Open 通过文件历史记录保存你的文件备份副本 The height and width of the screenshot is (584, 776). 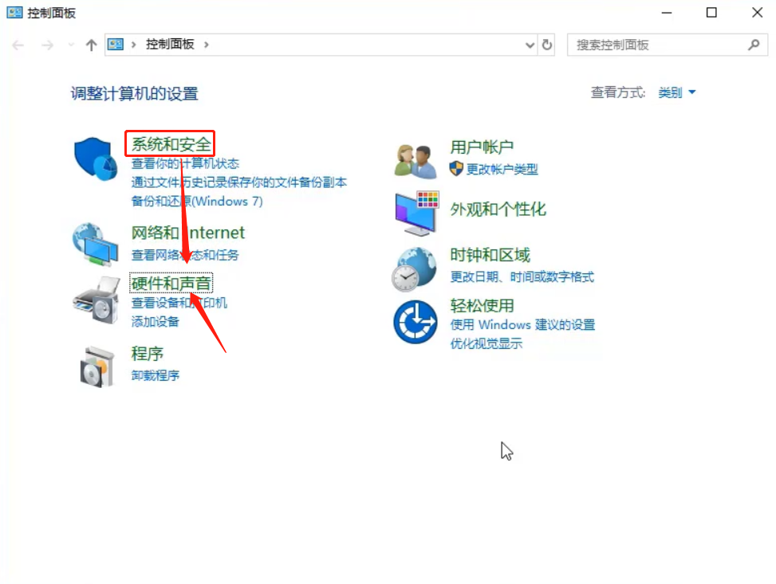[238, 182]
